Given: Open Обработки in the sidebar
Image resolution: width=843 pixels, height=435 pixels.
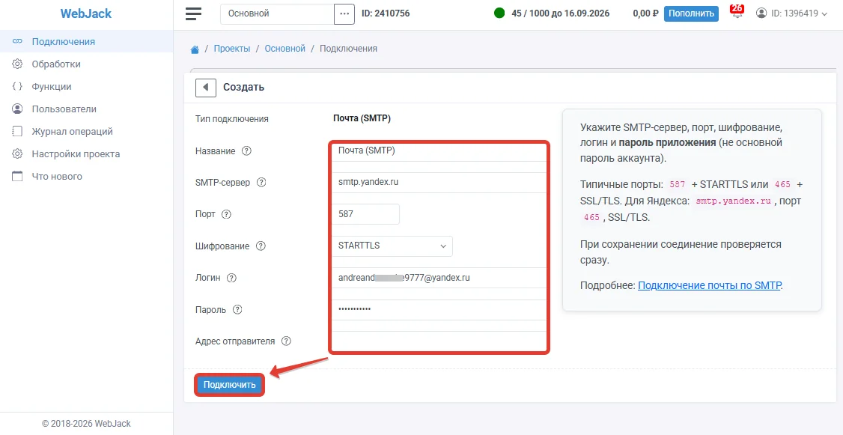Looking at the screenshot, I should click(87, 64).
